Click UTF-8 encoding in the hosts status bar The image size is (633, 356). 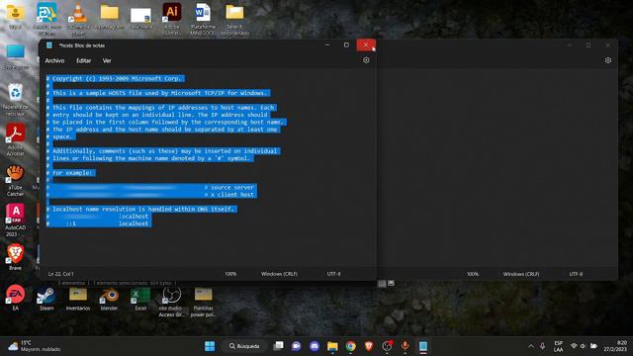[x=333, y=274]
